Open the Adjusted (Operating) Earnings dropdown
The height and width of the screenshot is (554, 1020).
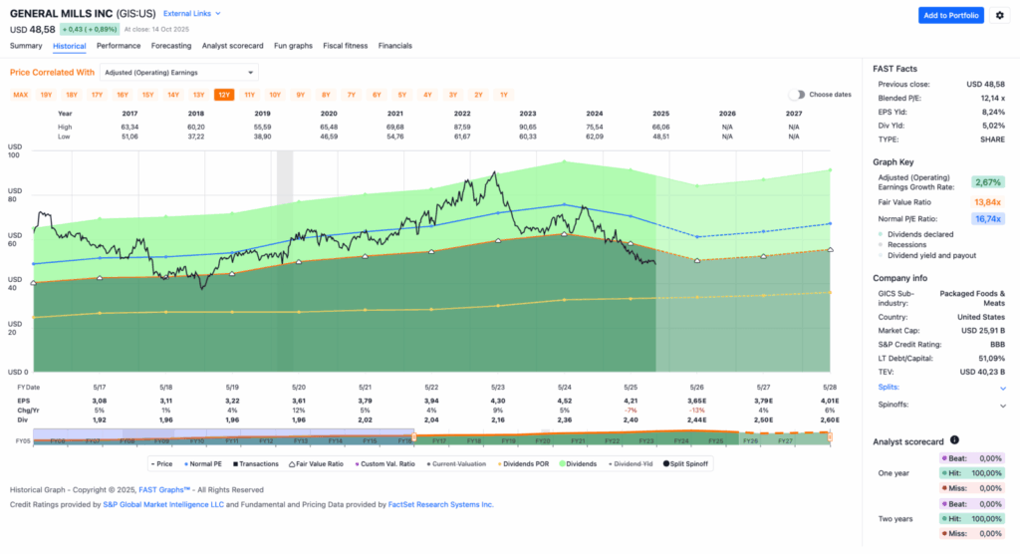coord(179,72)
